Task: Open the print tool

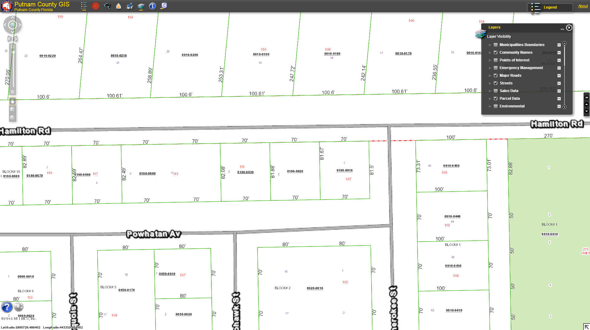Action: [x=130, y=6]
